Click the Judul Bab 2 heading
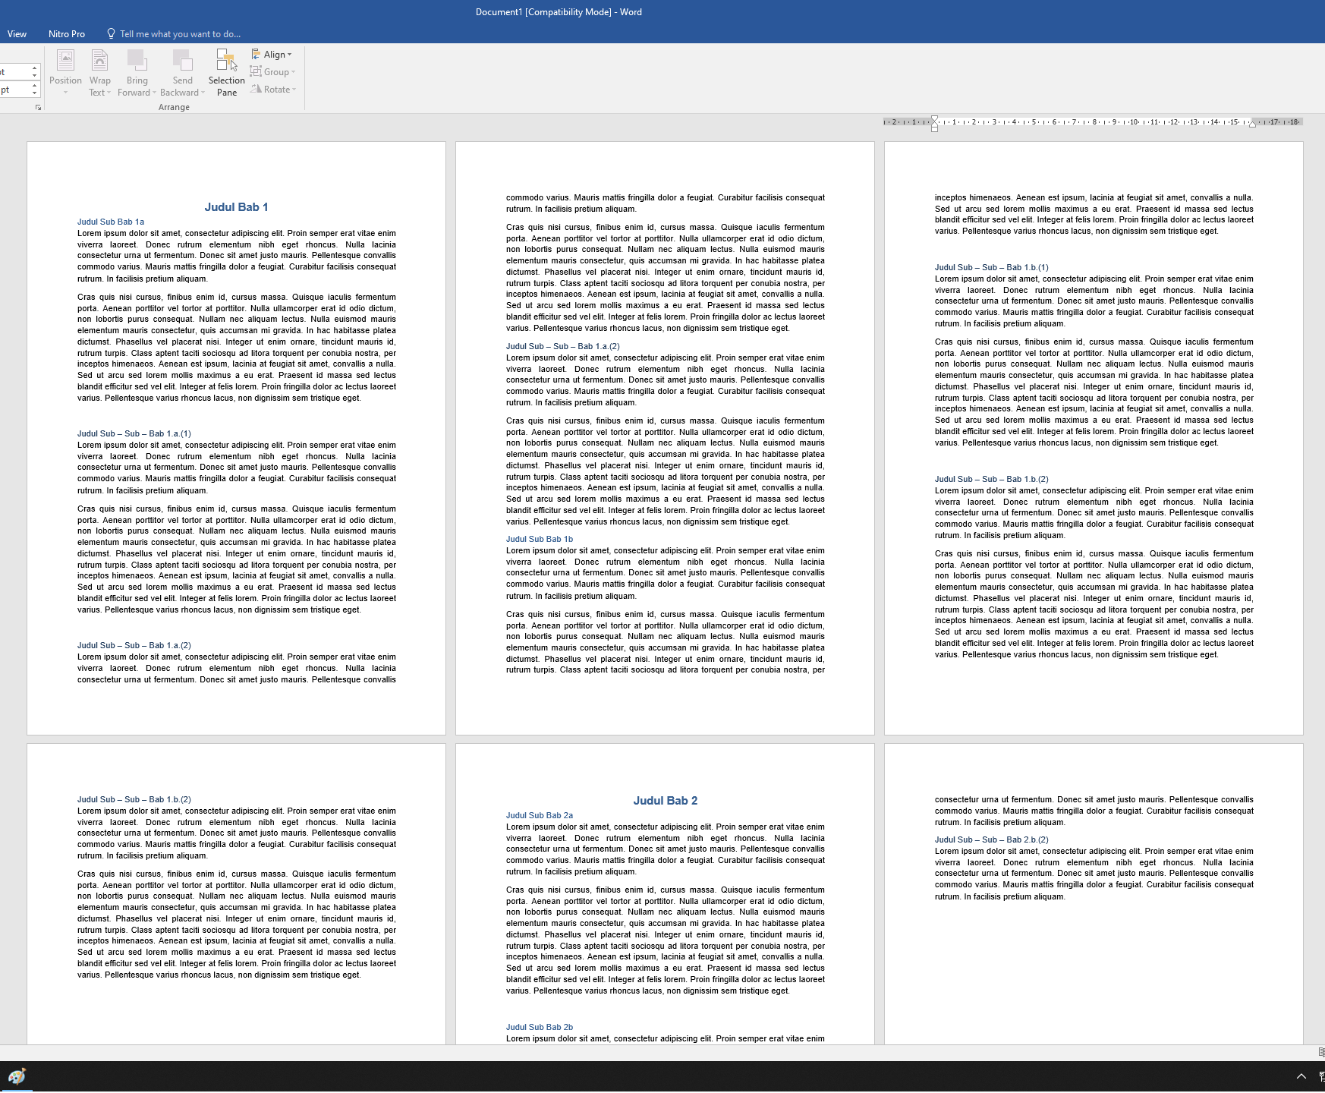The height and width of the screenshot is (1093, 1325). 665,801
